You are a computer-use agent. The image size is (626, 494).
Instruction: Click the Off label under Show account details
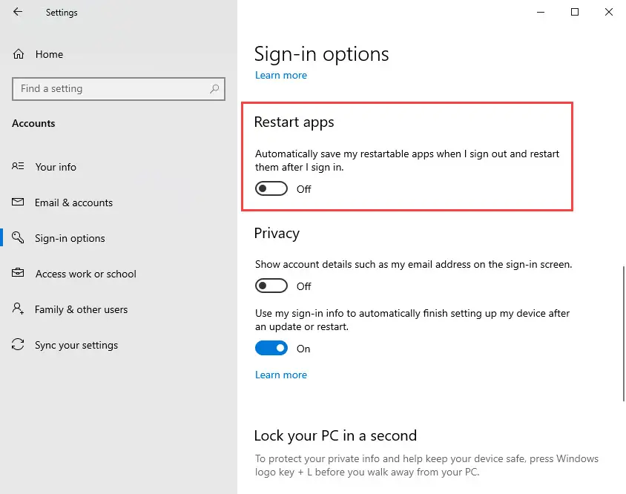click(304, 286)
